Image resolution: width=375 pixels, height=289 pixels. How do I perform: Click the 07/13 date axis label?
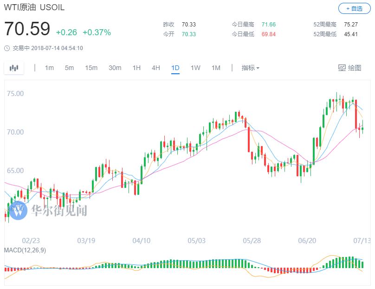pos(362,241)
